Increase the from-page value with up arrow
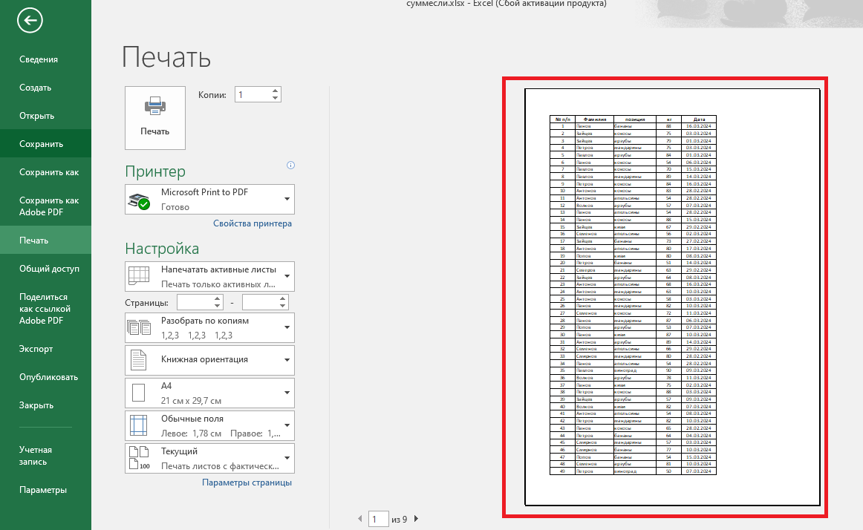 coord(218,299)
